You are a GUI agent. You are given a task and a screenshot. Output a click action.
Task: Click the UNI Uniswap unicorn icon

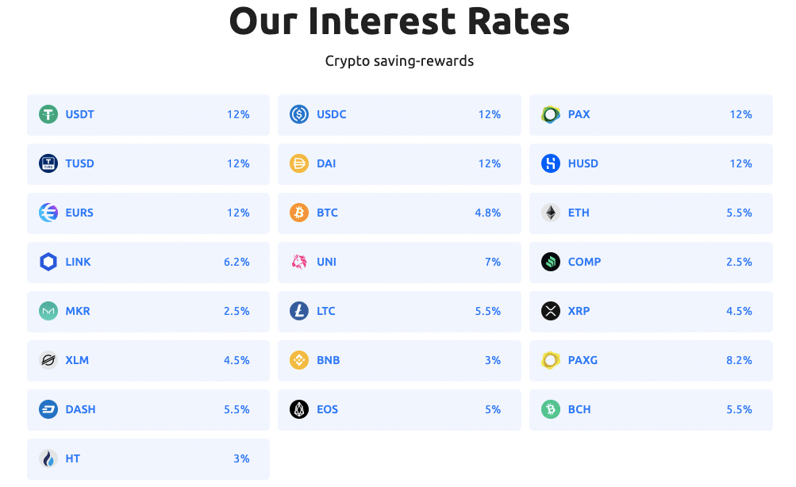pos(300,262)
